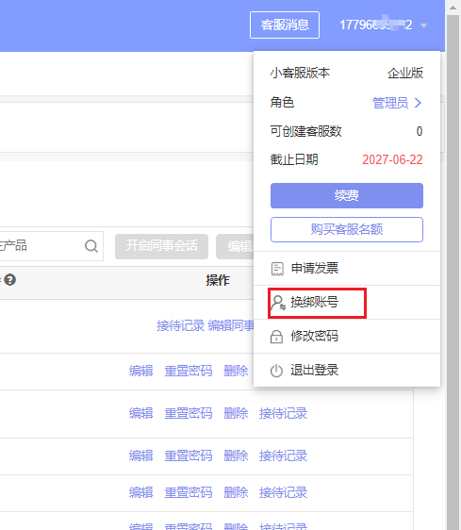461x530 pixels.
Task: Click the 开启同事会话 button
Action: point(161,246)
